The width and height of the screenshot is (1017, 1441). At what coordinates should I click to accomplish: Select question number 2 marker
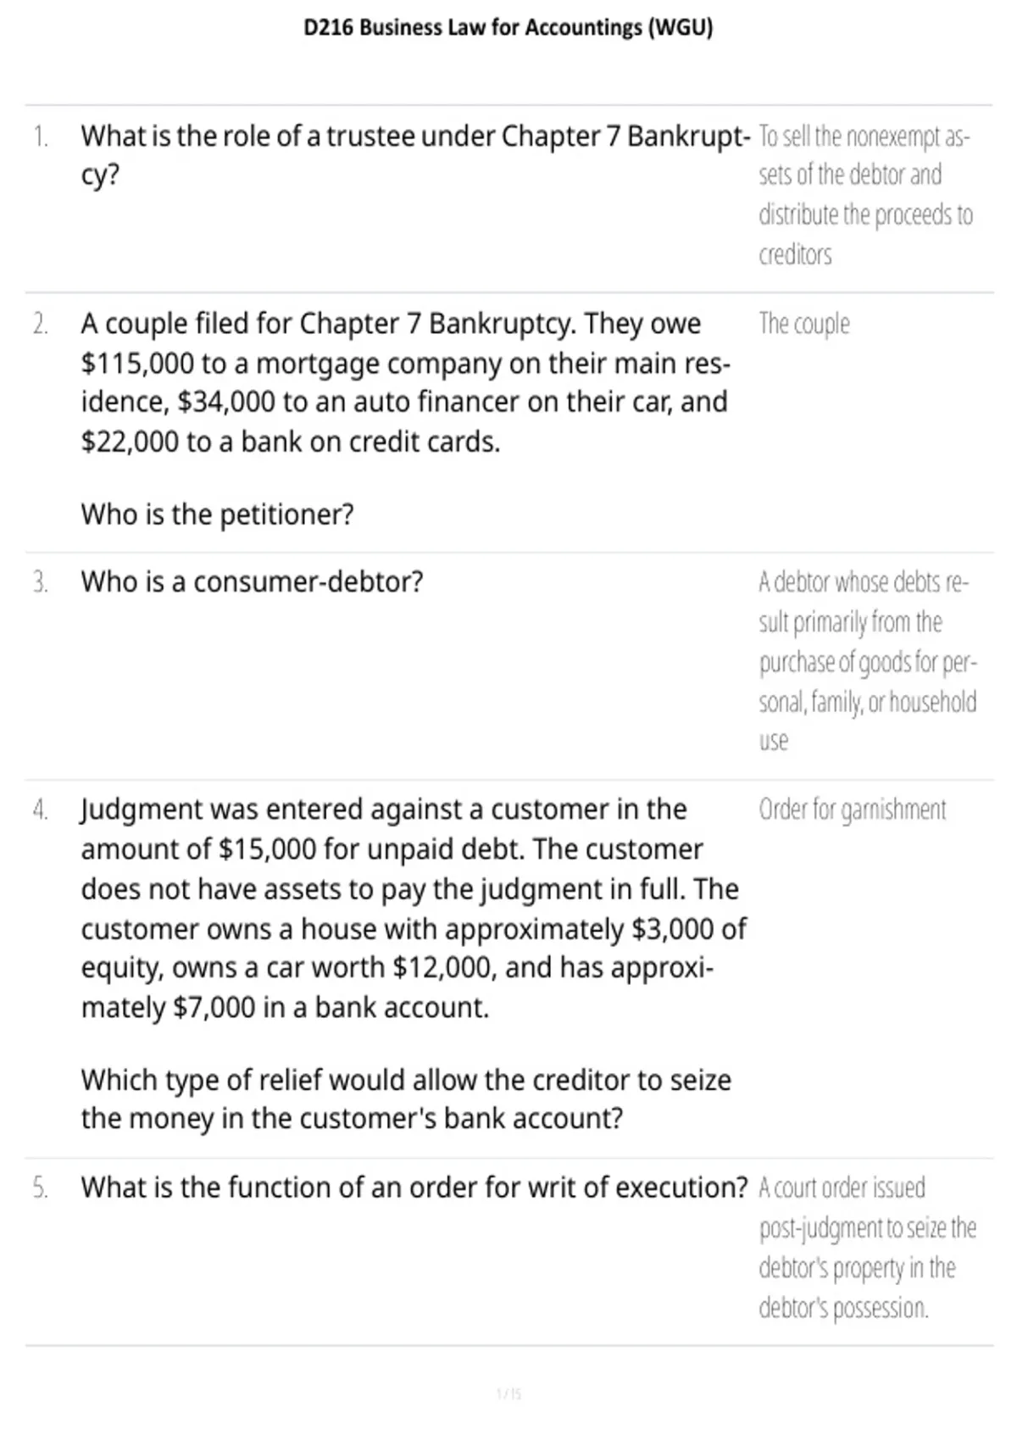click(x=40, y=324)
